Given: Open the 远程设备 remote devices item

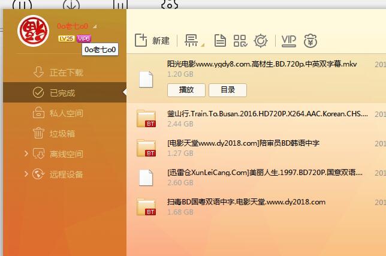Looking at the screenshot, I should [65, 174].
